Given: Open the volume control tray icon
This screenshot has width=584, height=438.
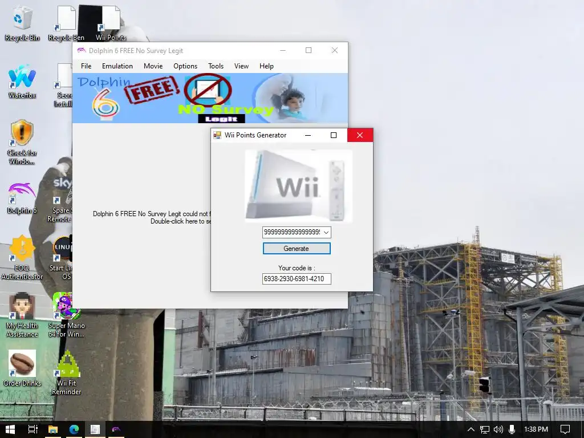Looking at the screenshot, I should (x=498, y=429).
